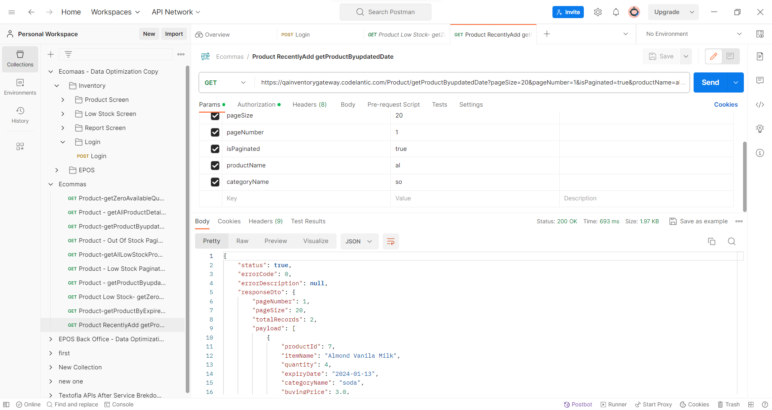Viewport: 772px width, 410px height.
Task: Open related requests lightbulb icon
Action: (x=760, y=129)
